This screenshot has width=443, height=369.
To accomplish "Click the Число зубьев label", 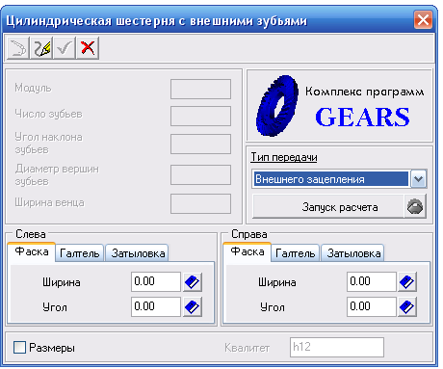I will coord(48,114).
